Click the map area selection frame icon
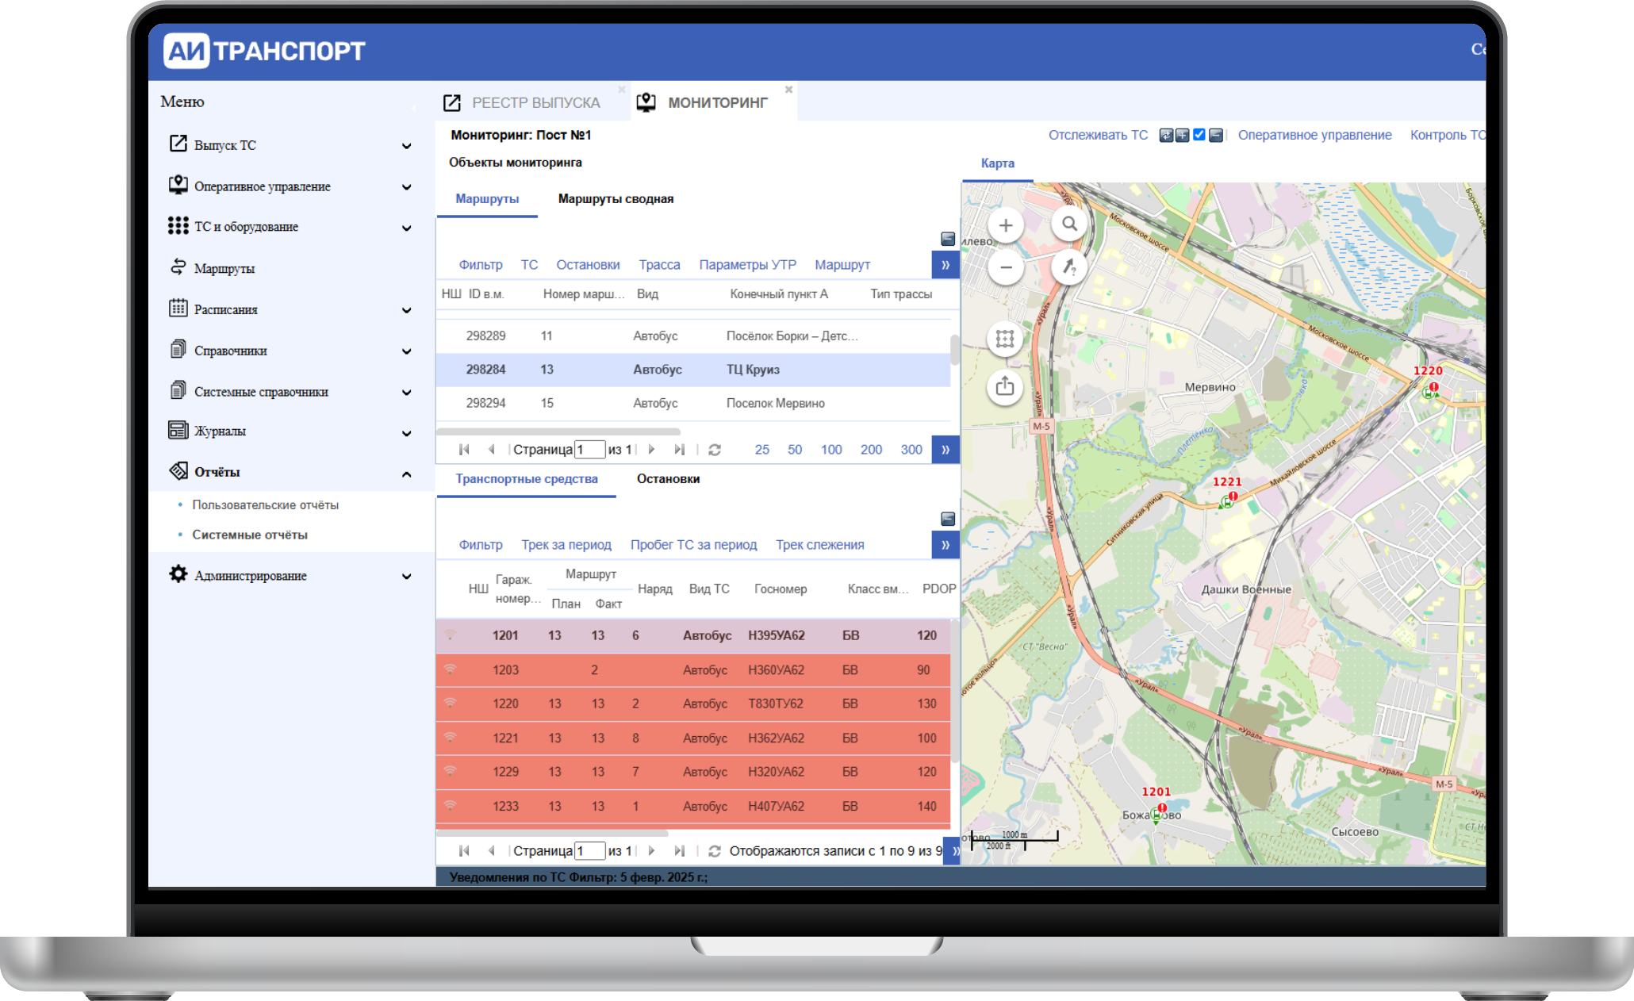This screenshot has height=1001, width=1634. click(x=1005, y=339)
